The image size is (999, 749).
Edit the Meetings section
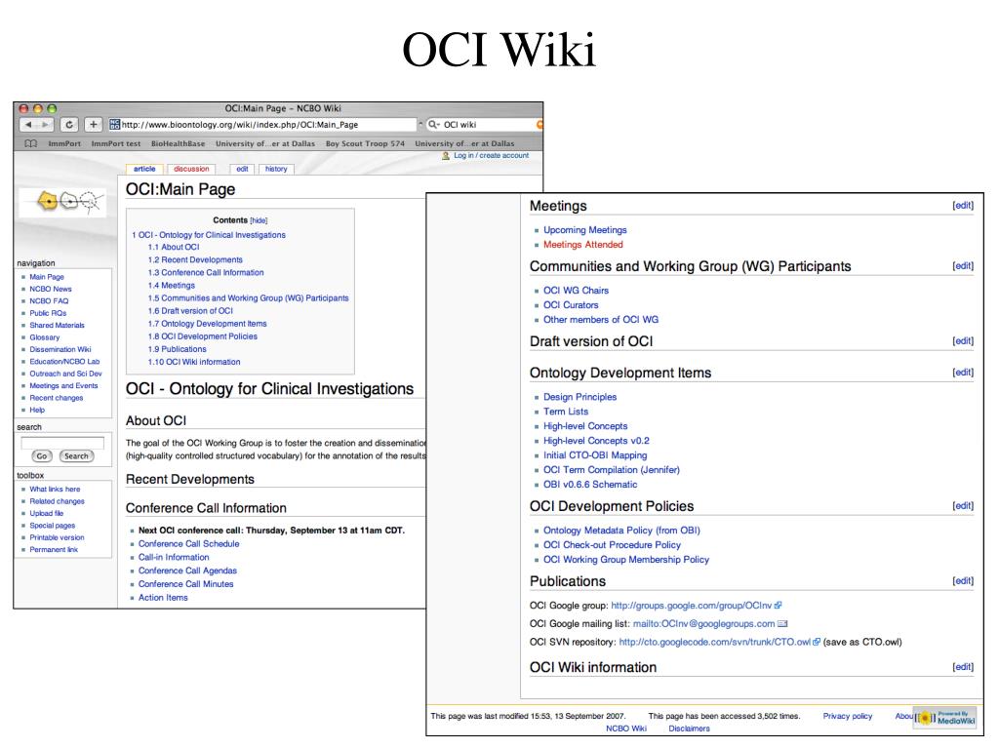point(963,205)
